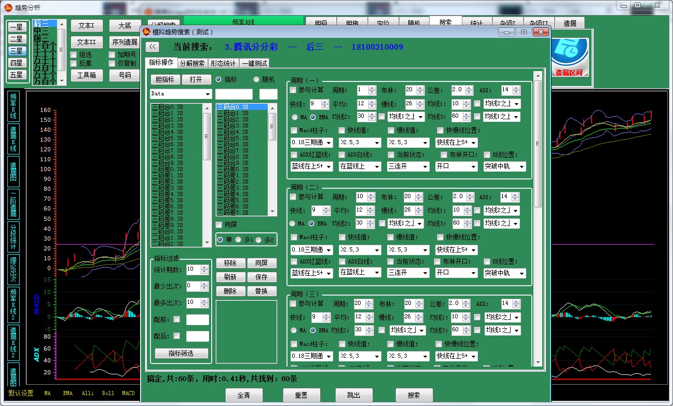
Task: Click the 五星 star button
Action: pyautogui.click(x=17, y=75)
